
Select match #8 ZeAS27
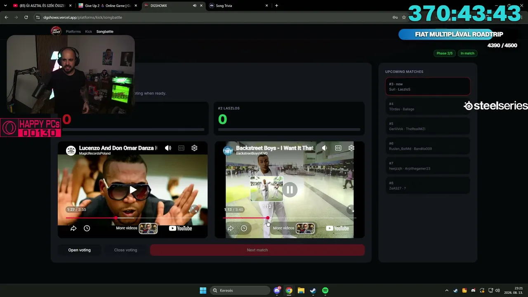(428, 186)
